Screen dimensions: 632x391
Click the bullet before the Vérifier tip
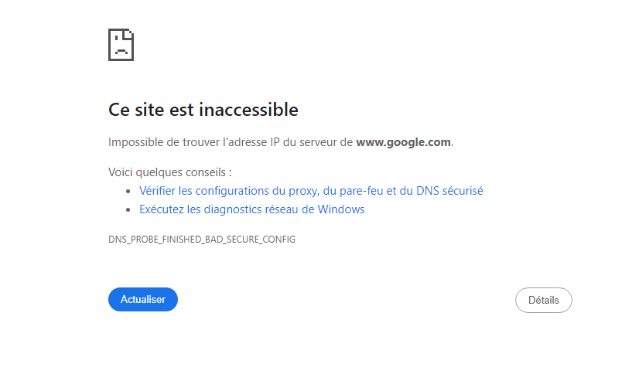click(128, 192)
